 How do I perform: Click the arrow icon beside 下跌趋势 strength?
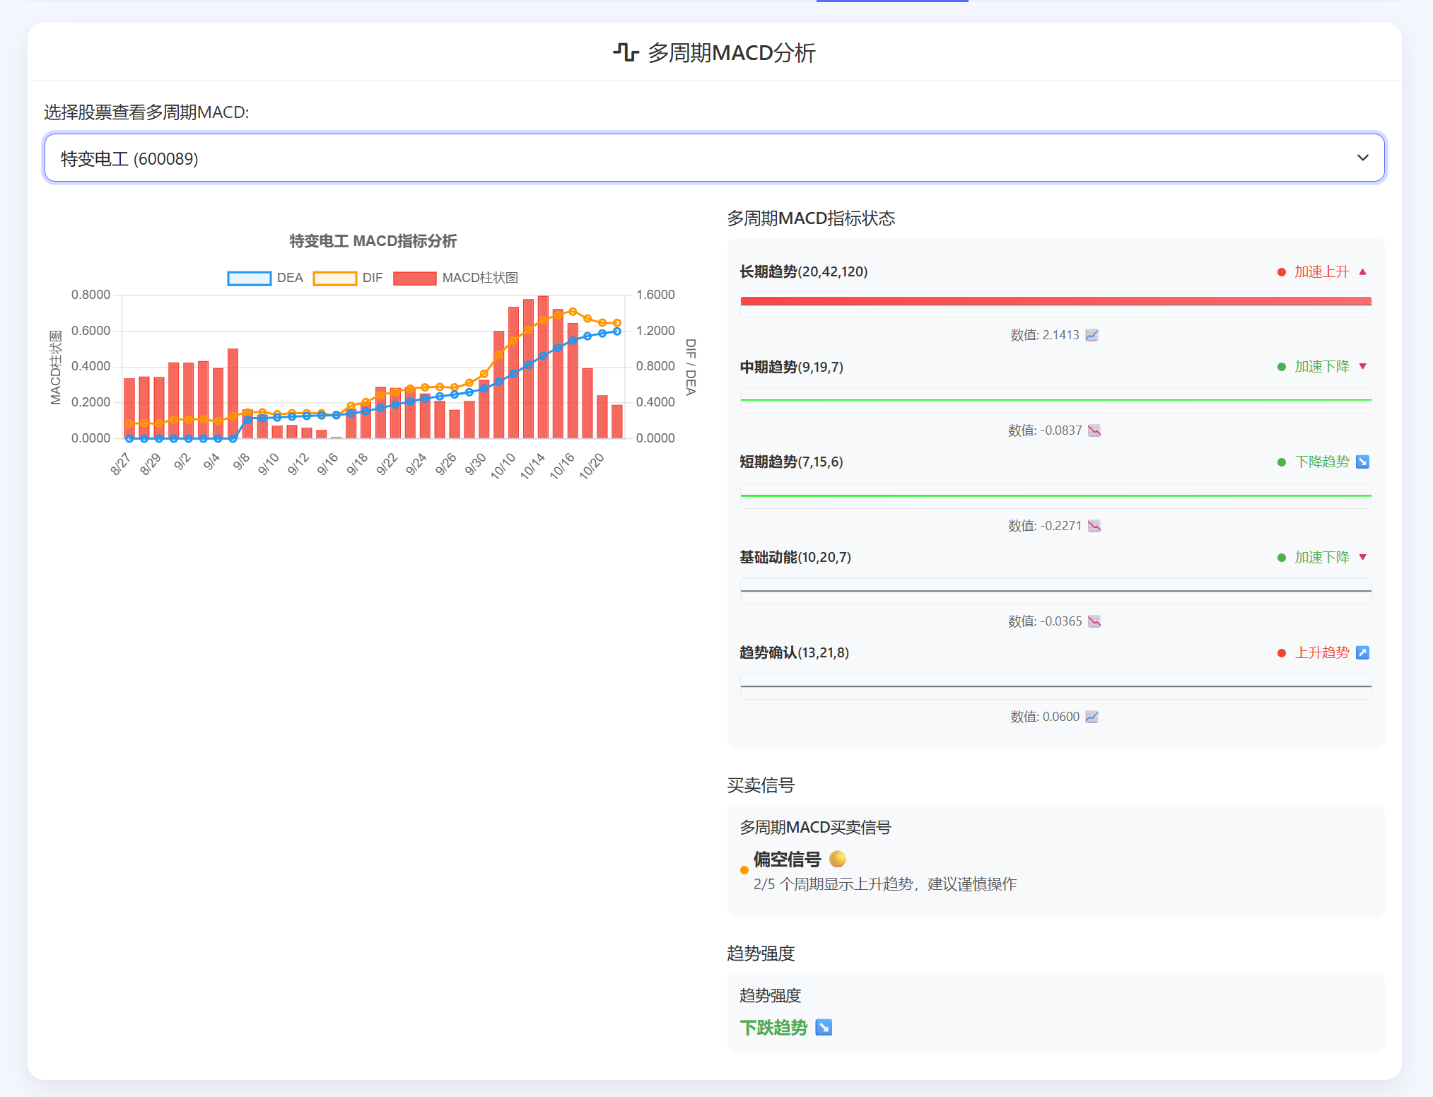824,1028
